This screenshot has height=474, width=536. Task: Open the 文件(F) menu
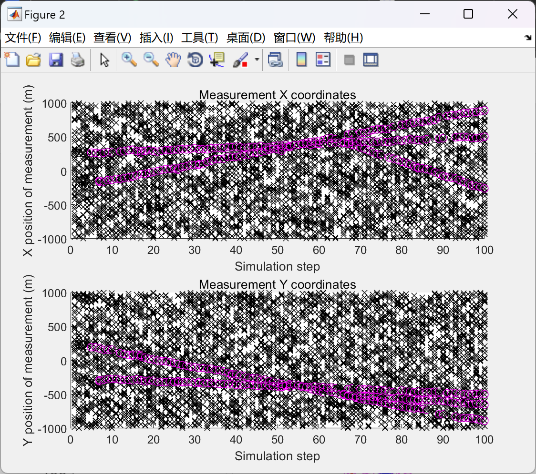pyautogui.click(x=23, y=38)
